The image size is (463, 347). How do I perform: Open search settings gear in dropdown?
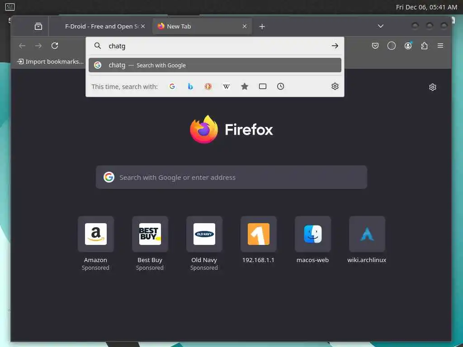point(335,86)
